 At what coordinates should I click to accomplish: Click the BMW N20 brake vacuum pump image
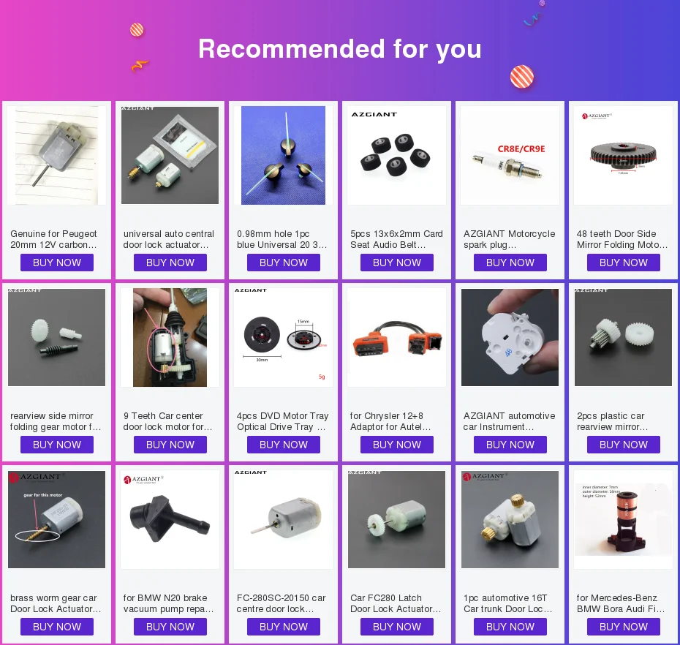(x=170, y=520)
